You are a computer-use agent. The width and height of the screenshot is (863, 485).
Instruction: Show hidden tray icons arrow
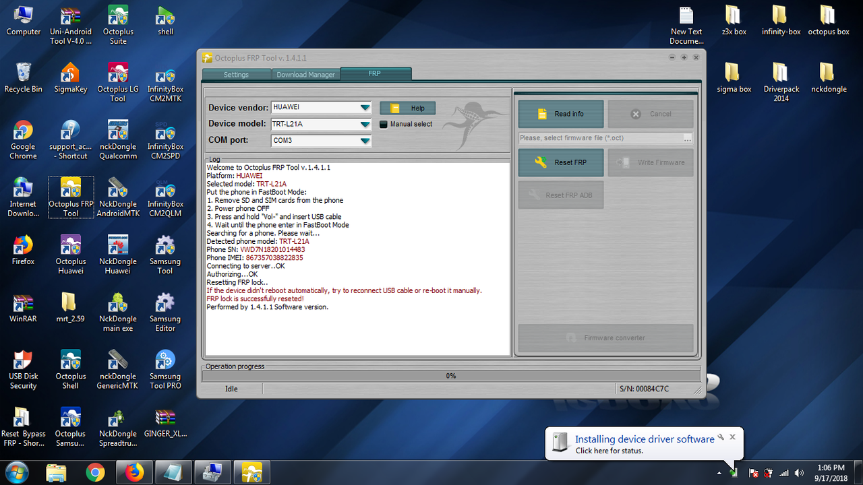point(719,473)
